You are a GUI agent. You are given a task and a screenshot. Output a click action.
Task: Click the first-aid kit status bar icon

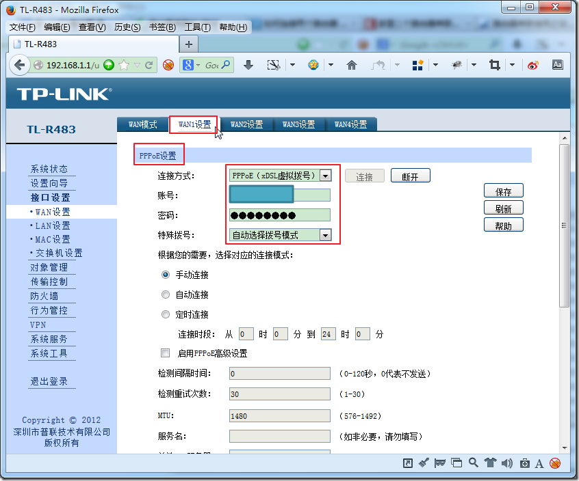525,463
